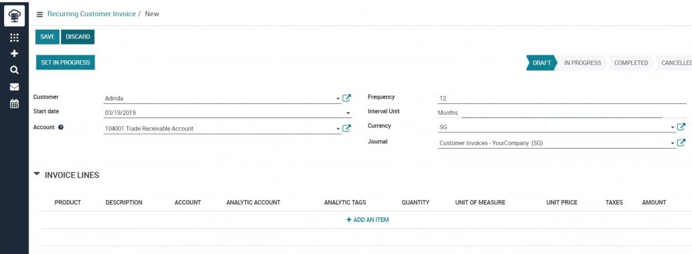Screen dimensions: 692x254
Task: Click the Account help question-mark icon
Action: [61, 128]
